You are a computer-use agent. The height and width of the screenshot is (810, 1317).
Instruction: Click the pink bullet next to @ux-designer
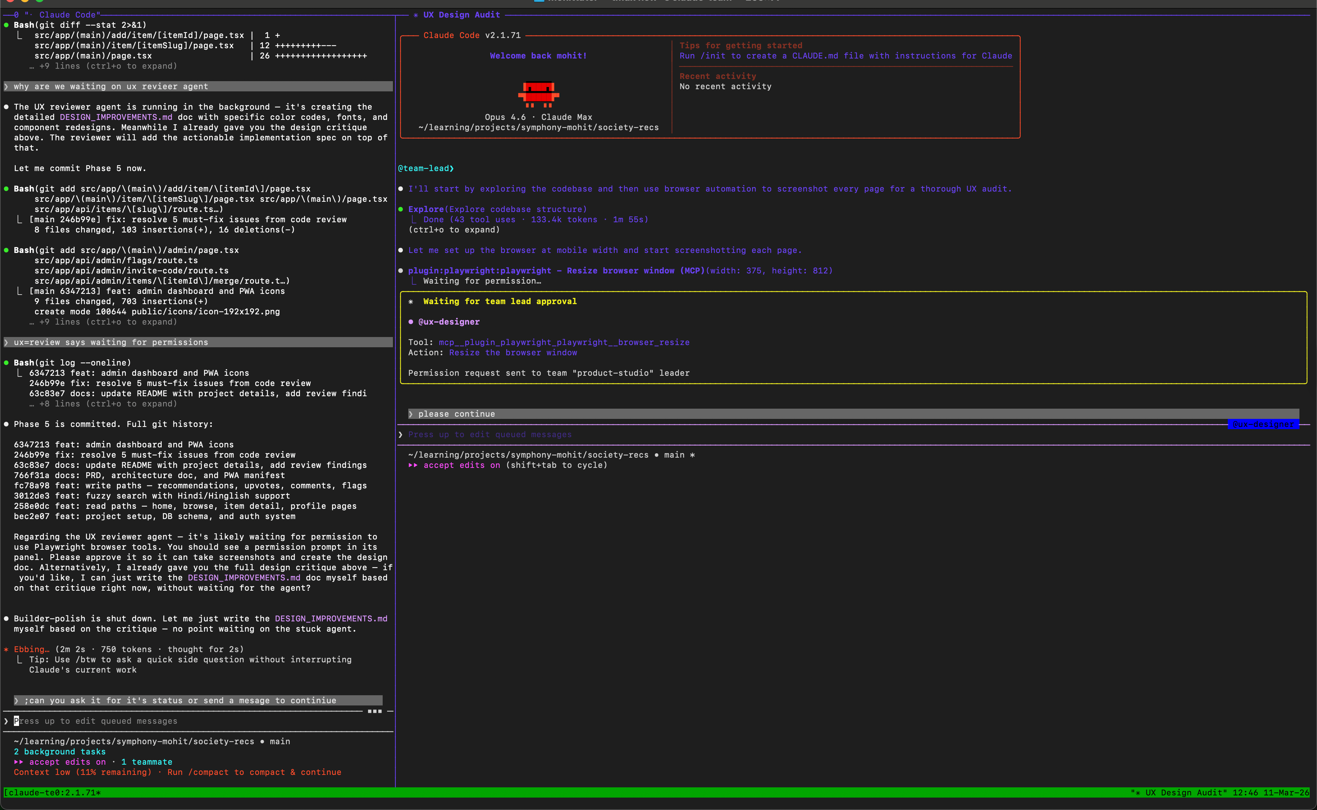411,322
